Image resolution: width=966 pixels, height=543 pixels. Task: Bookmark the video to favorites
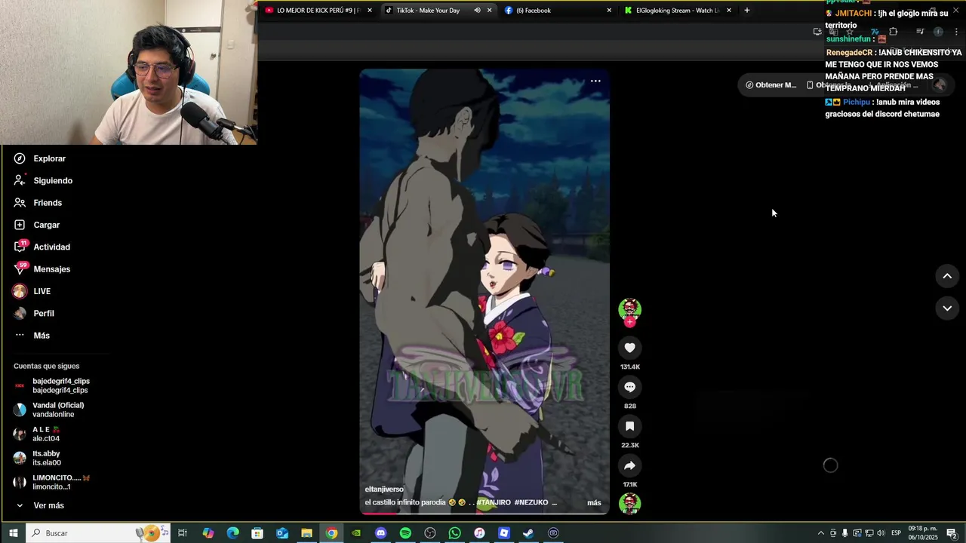[629, 426]
